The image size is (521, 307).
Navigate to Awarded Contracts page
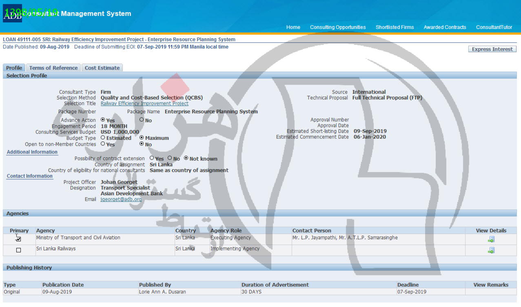(445, 27)
